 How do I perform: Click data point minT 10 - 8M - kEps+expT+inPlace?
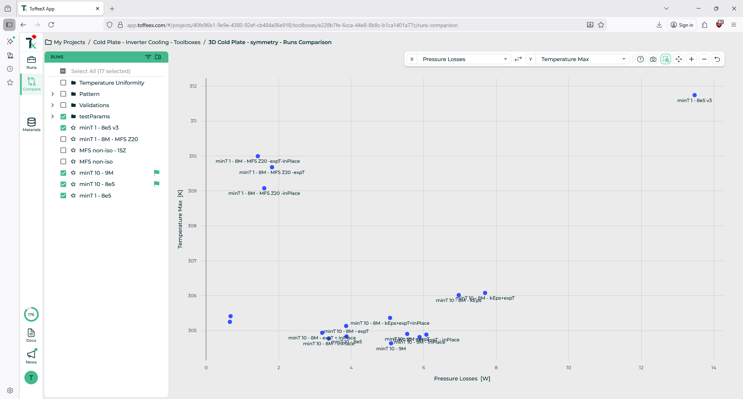(x=390, y=318)
